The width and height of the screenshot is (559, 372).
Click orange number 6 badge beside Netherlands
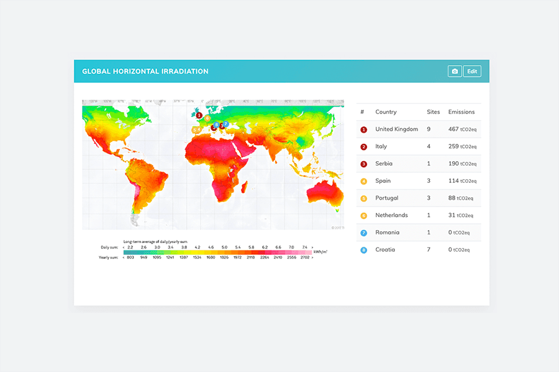[363, 216]
